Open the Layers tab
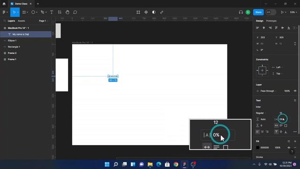 click(x=11, y=21)
